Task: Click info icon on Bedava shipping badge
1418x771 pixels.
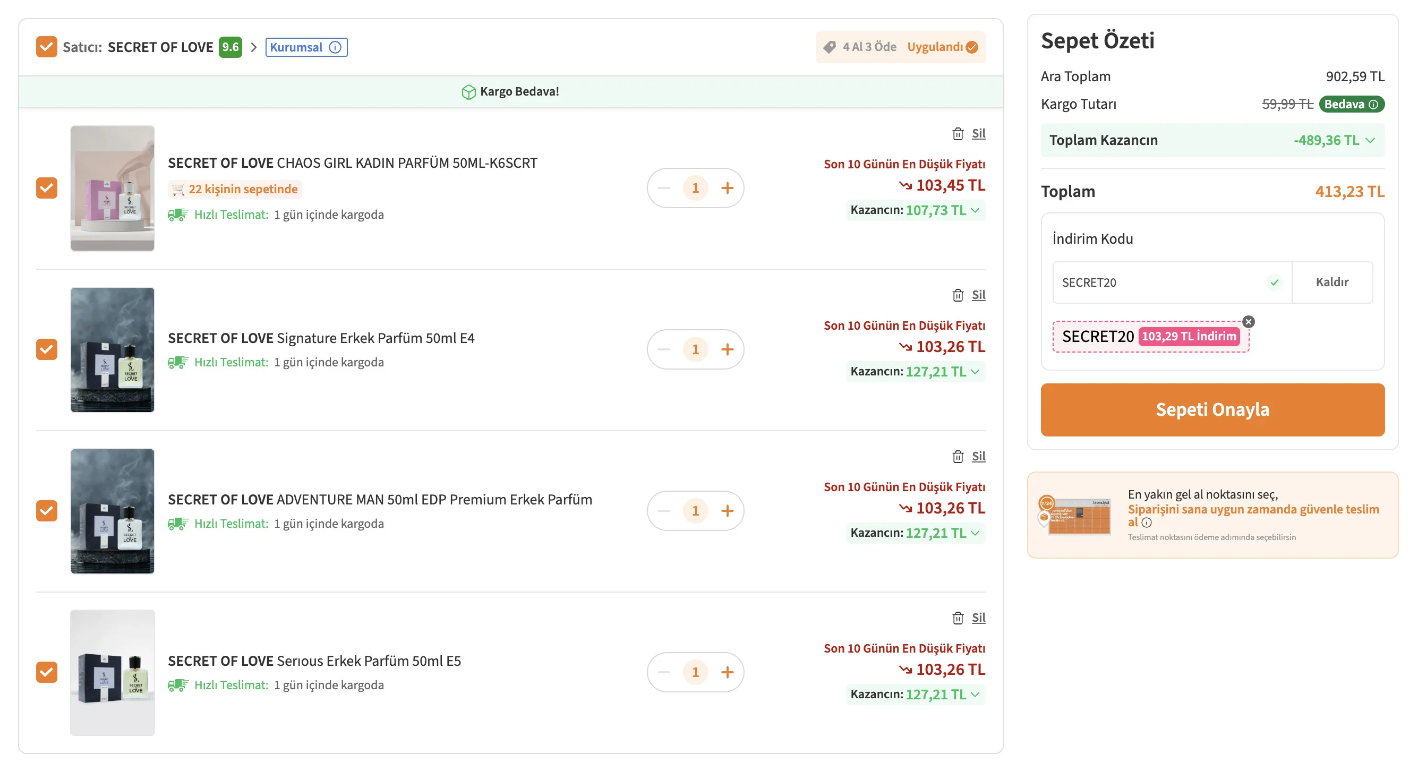Action: (1373, 104)
